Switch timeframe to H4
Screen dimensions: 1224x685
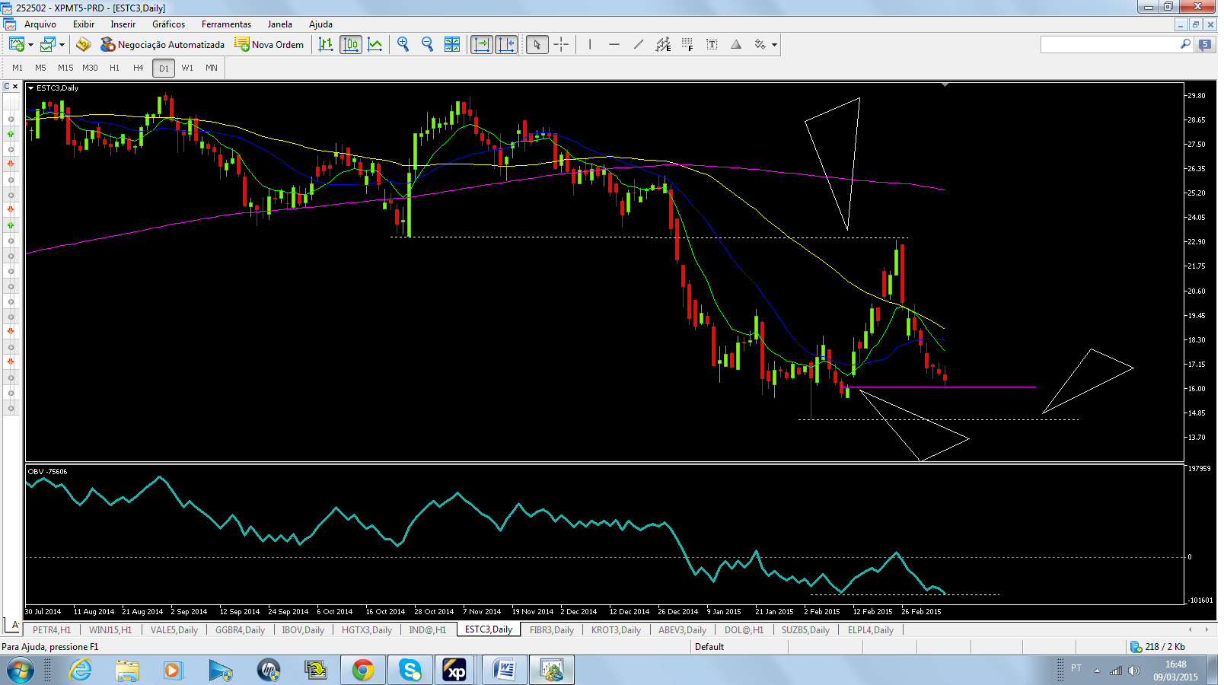tap(139, 68)
